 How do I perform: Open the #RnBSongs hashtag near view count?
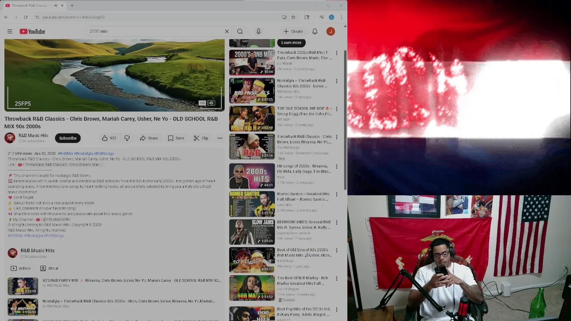tap(104, 153)
